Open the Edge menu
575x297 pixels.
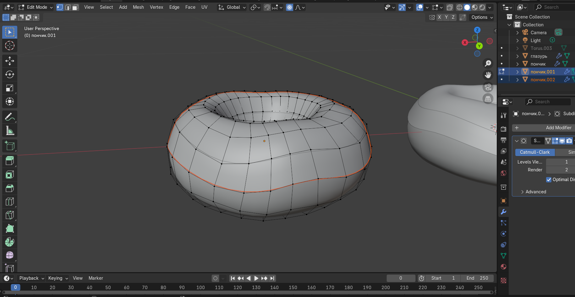click(x=174, y=7)
